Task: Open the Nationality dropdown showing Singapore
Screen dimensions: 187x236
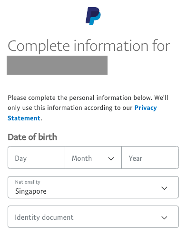Action: pyautogui.click(x=93, y=187)
